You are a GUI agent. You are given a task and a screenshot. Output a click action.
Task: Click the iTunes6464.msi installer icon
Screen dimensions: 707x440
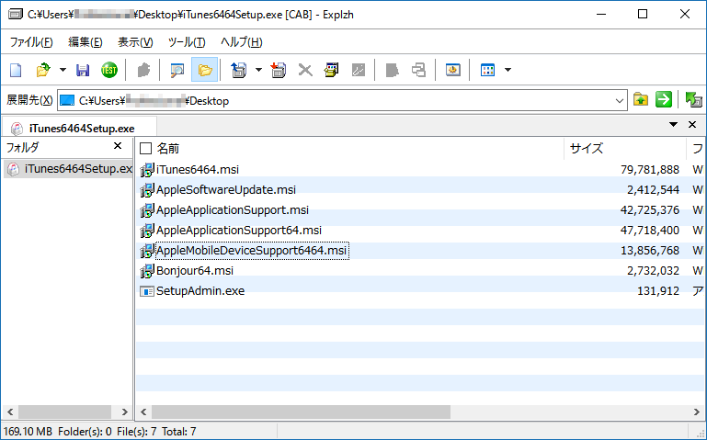147,170
